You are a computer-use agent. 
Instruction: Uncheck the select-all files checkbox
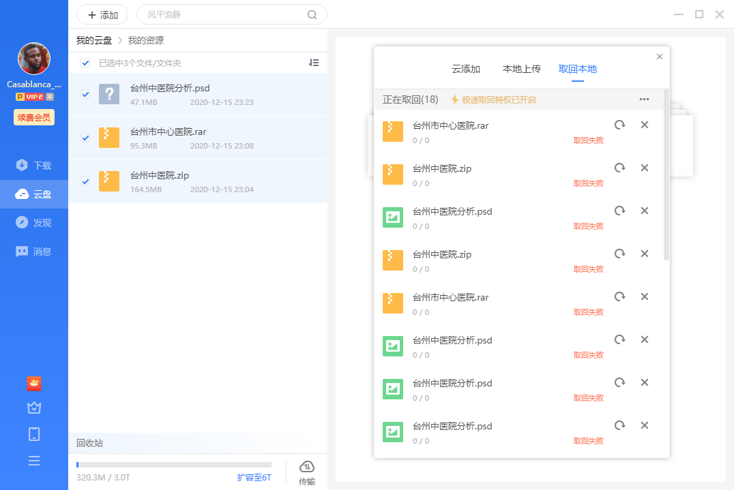(85, 63)
